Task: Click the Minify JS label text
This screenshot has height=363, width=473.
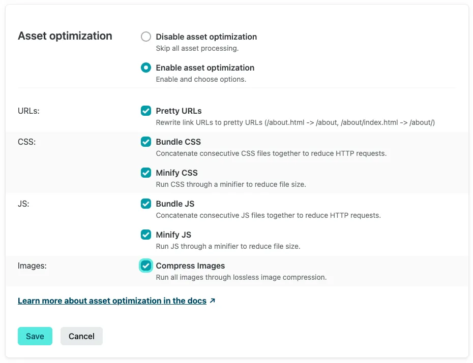Action: click(173, 235)
